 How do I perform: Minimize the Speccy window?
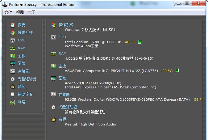[179, 3]
